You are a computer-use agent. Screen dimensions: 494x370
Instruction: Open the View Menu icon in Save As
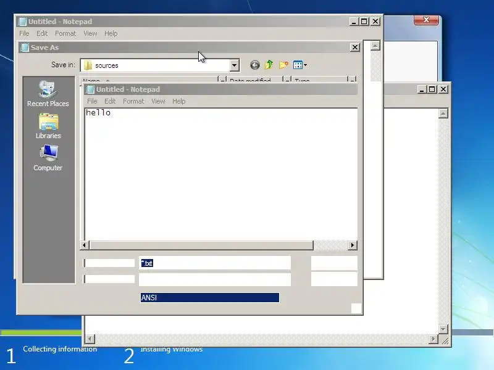[300, 65]
